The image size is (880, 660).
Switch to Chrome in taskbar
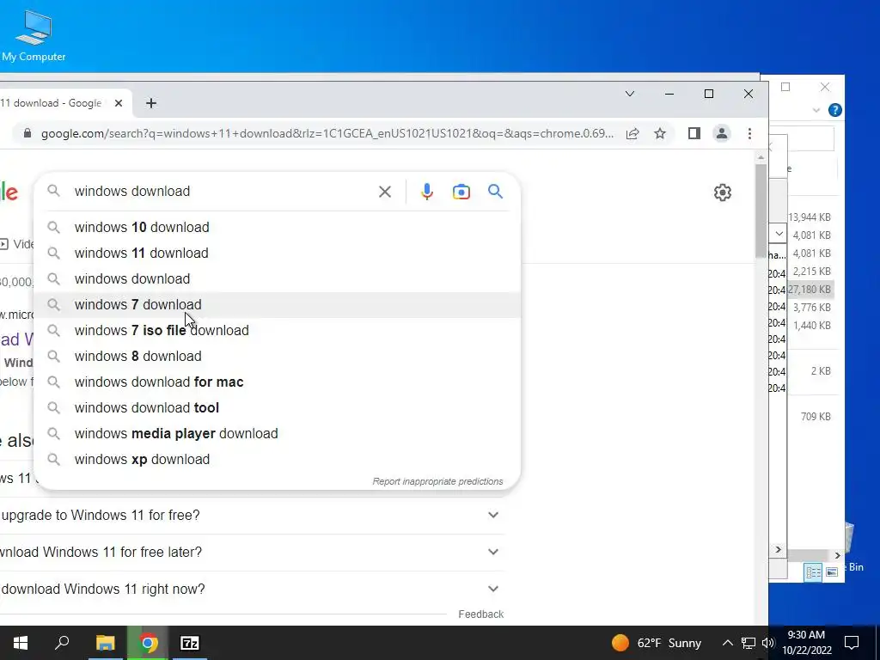148,643
